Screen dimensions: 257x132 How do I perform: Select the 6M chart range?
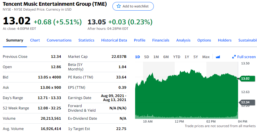[x=166, y=57]
